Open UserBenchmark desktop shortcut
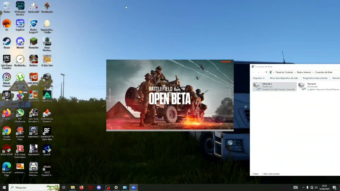 click(x=20, y=61)
